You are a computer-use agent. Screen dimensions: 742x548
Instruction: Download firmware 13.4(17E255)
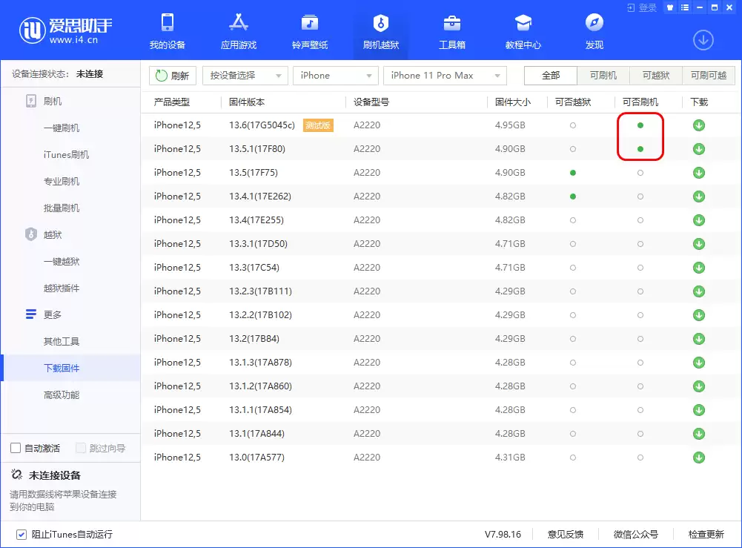point(699,220)
